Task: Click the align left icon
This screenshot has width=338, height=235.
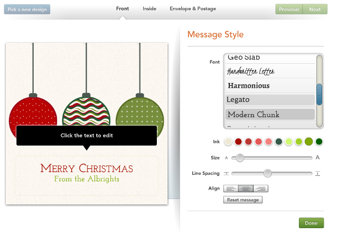Action: (x=231, y=189)
